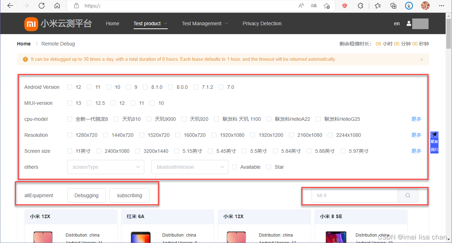Open the browser home page

coord(57,6)
